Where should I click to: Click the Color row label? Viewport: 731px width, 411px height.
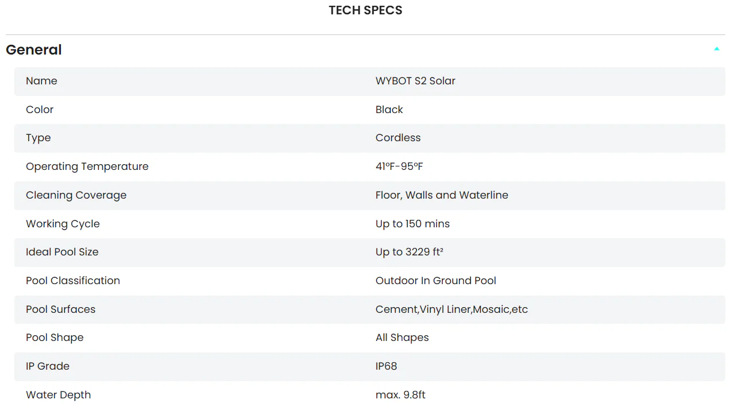pyautogui.click(x=40, y=110)
